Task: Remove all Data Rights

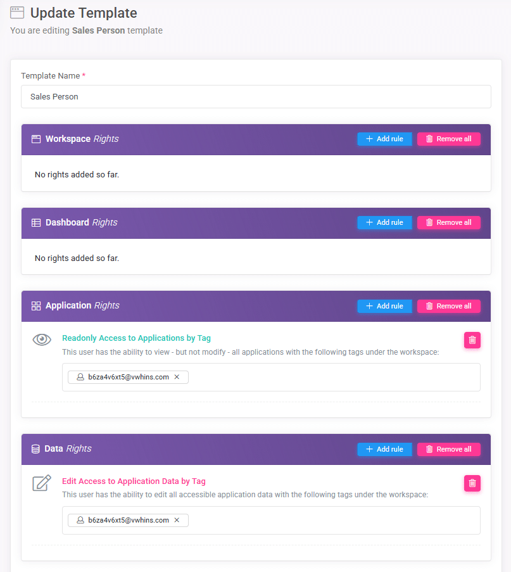Action: [x=448, y=449]
